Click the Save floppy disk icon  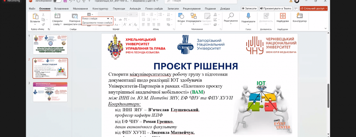coord(65,1)
